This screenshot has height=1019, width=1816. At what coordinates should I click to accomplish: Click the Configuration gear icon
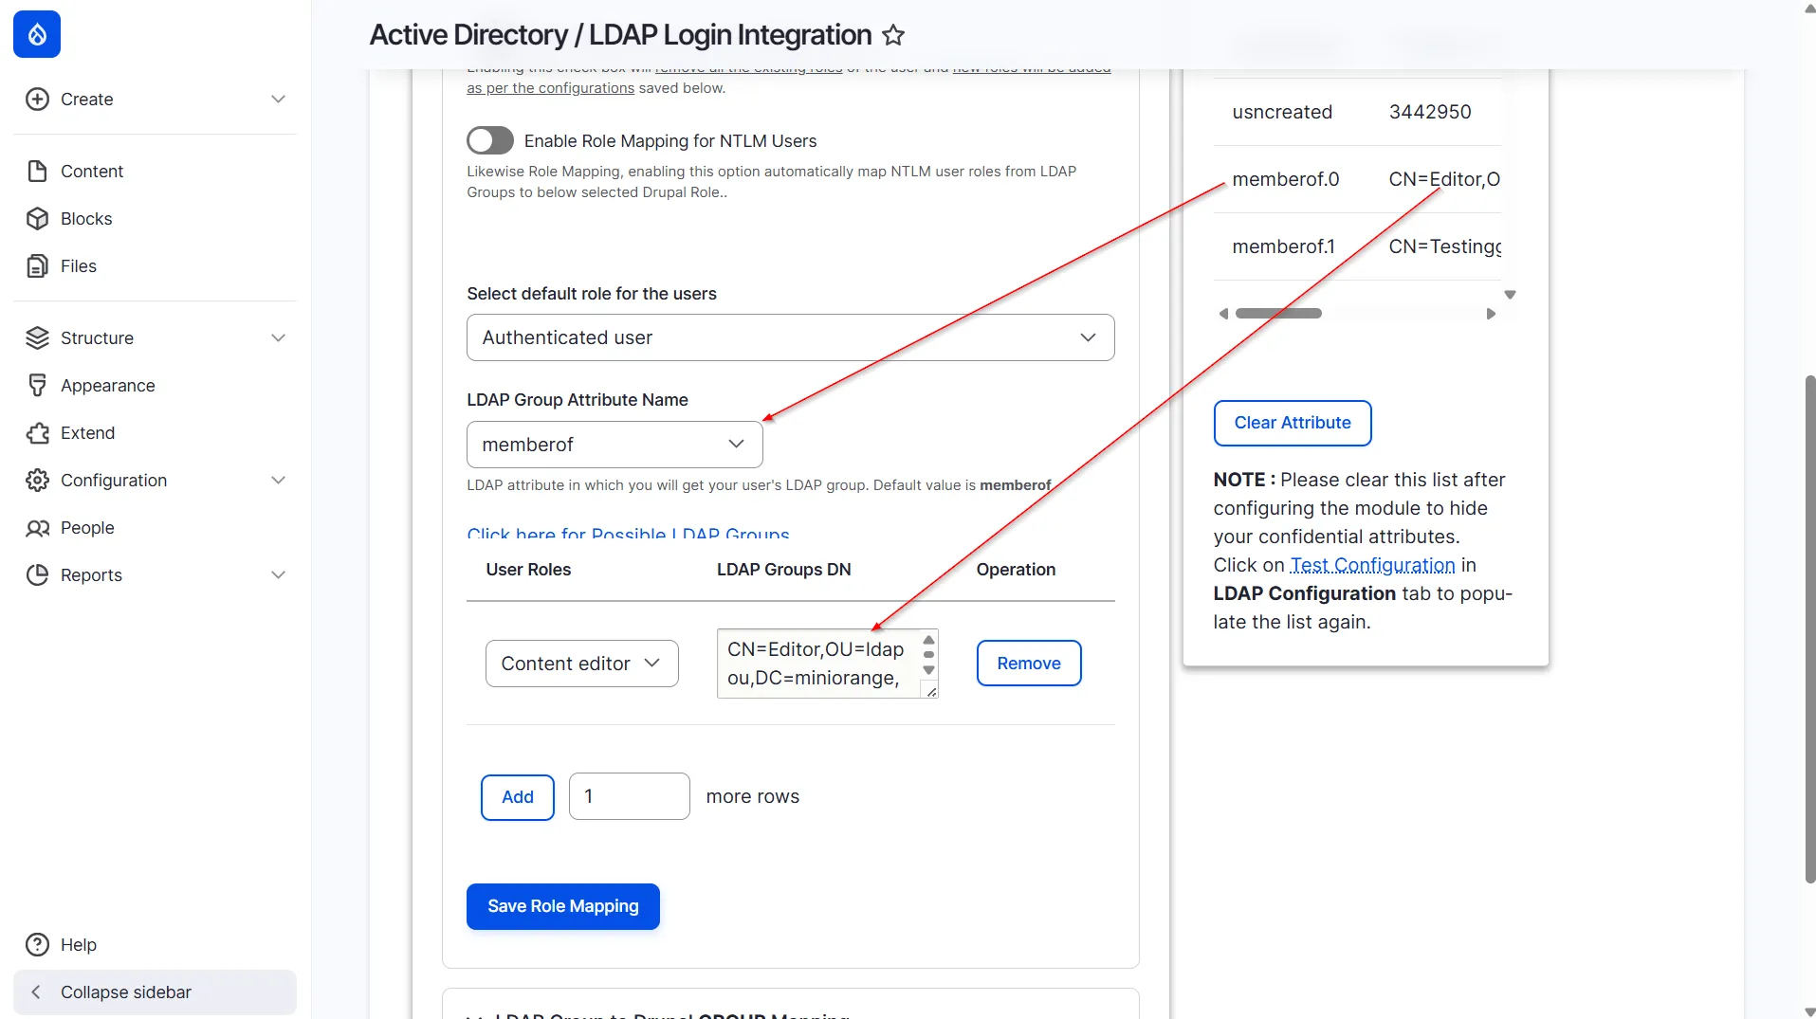point(37,481)
